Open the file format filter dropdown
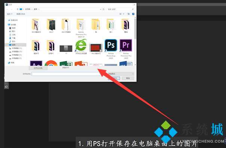 (x=121, y=74)
